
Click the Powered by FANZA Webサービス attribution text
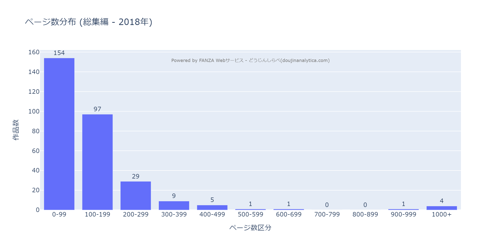(x=250, y=60)
